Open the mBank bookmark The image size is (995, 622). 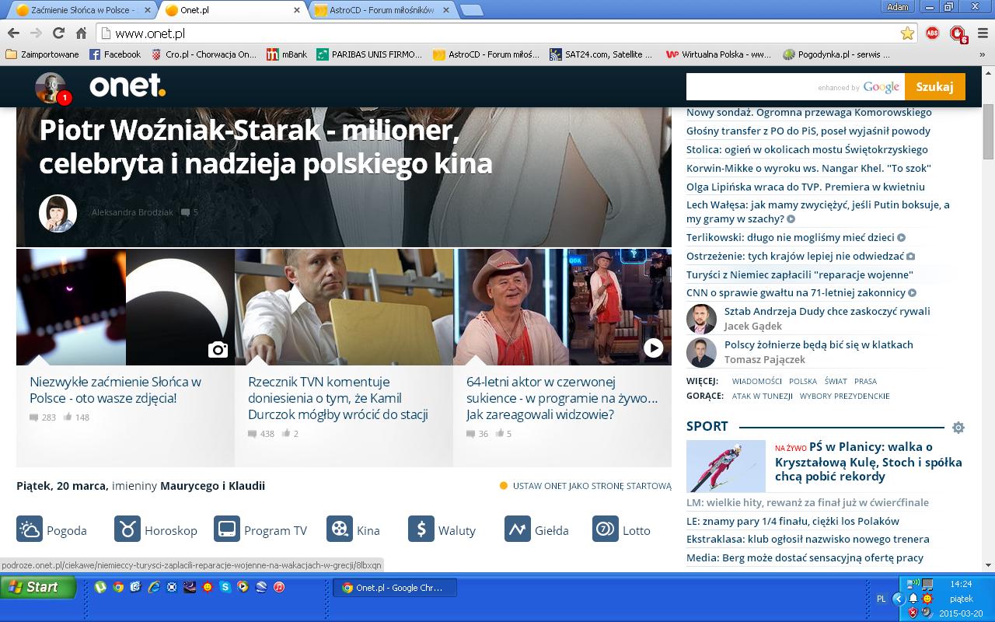[x=287, y=54]
